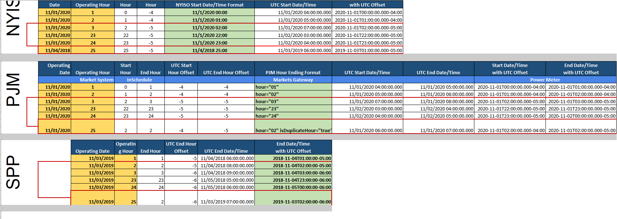Select the cell "2020-11-02T00:00:00.000-05:00"
The image size is (617, 219).
581,116
